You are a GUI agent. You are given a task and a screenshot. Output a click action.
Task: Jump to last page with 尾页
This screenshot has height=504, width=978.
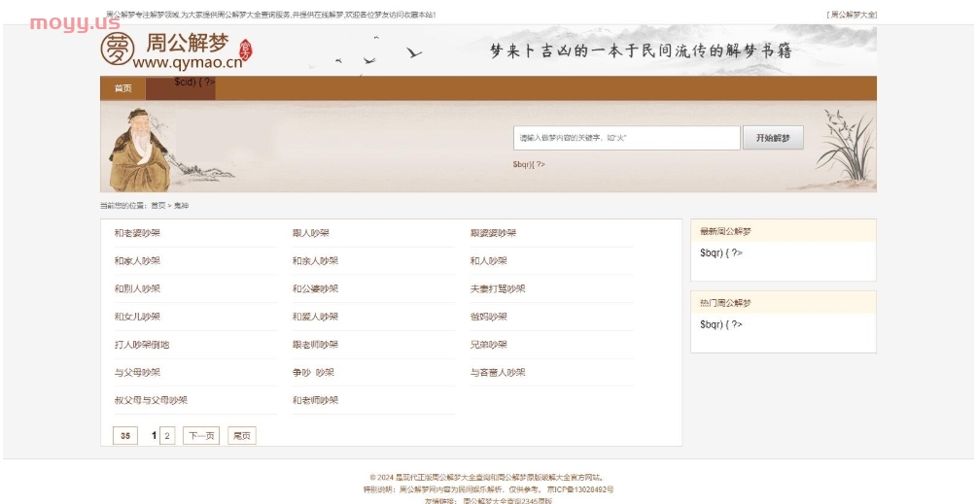click(242, 435)
